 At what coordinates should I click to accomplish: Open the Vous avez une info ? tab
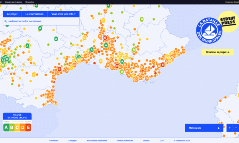pyautogui.click(x=63, y=14)
